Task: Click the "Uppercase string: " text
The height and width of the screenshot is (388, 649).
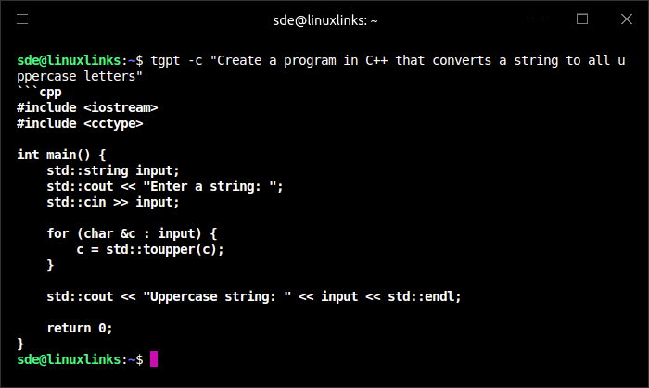Action: point(217,296)
